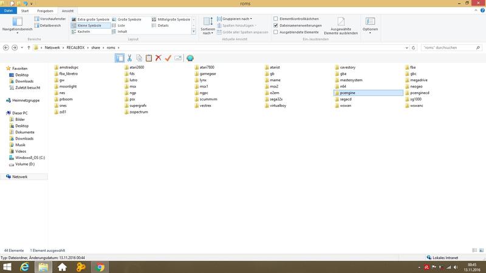
Task: Enable Elementkontrollkästchen checkbox
Action: (x=276, y=19)
